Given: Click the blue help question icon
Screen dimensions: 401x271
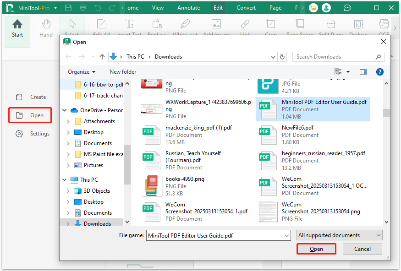Looking at the screenshot, I should click(x=380, y=72).
